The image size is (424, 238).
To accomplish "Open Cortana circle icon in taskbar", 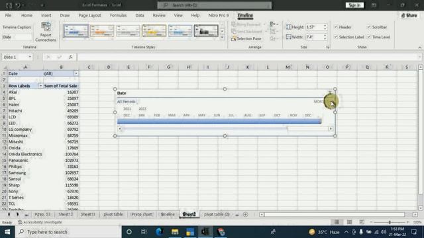I will pos(129,232).
